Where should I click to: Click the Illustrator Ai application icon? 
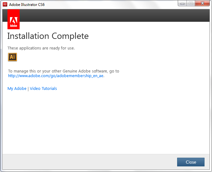pyautogui.click(x=12, y=57)
